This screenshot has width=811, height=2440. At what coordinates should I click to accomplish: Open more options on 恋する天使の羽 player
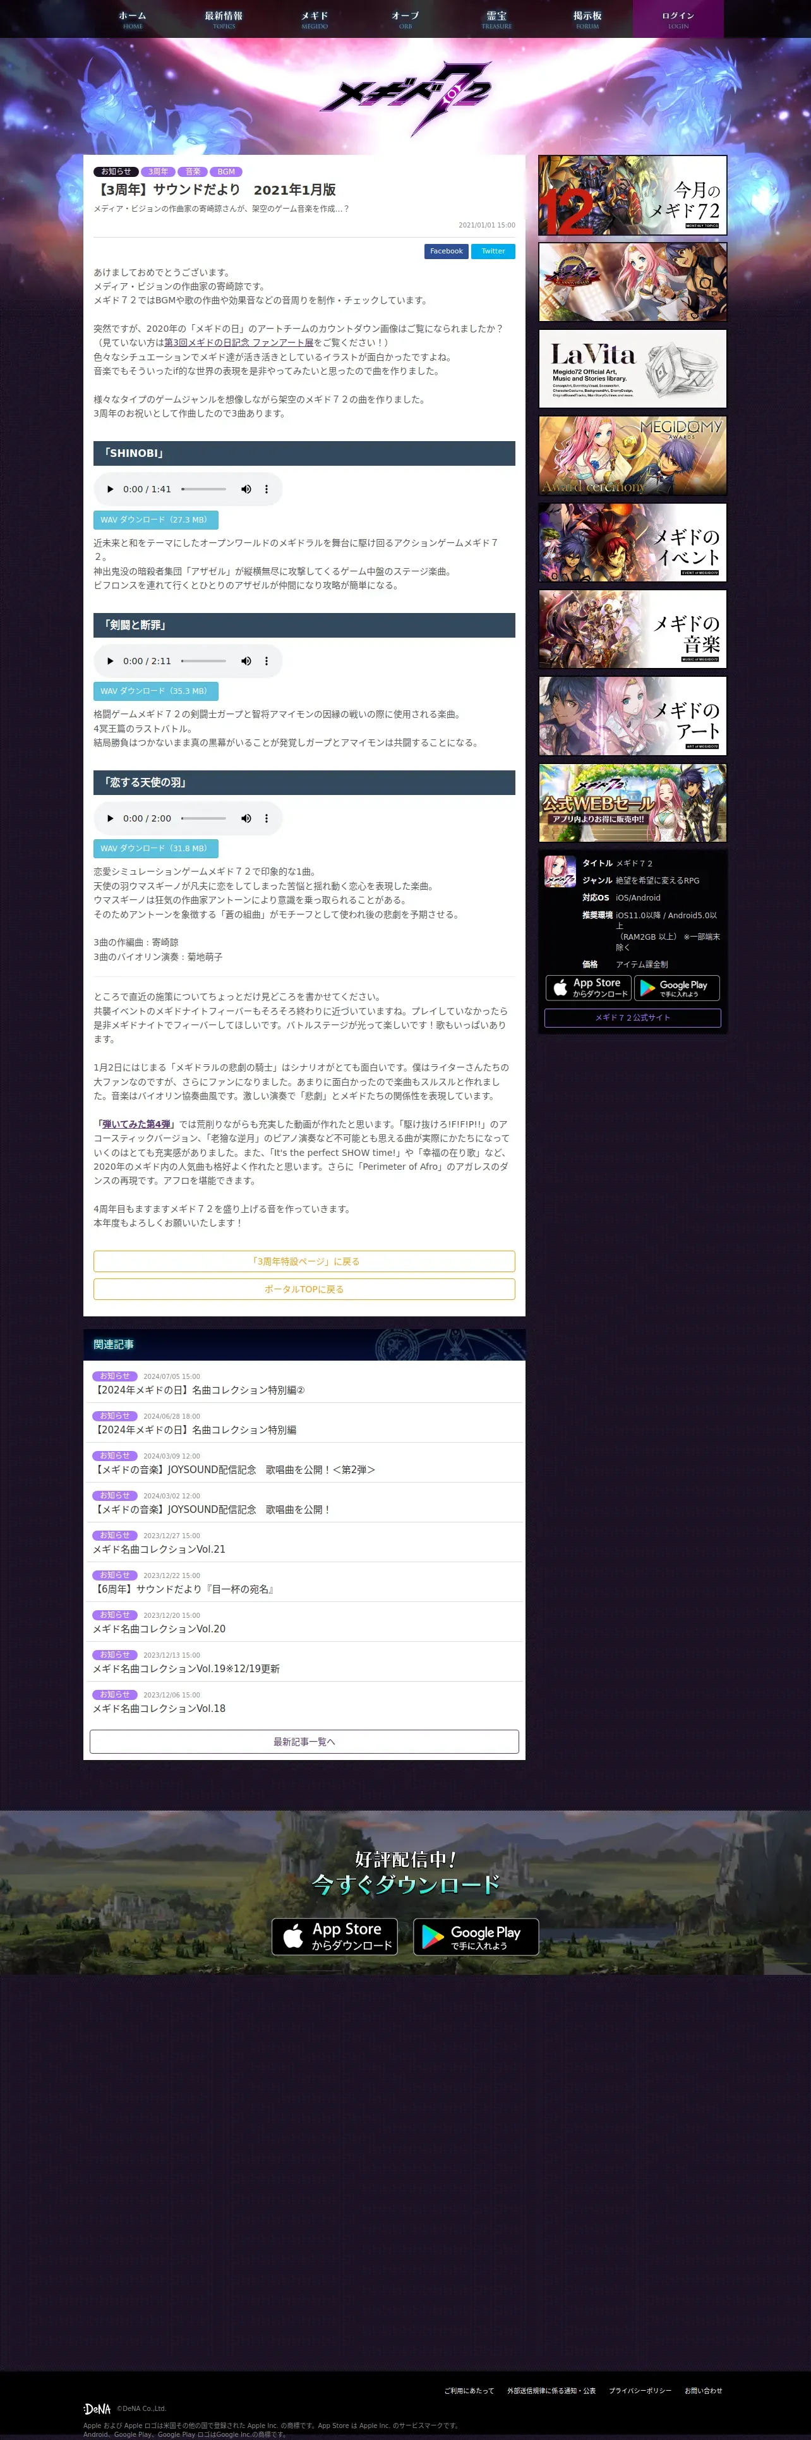pos(266,818)
